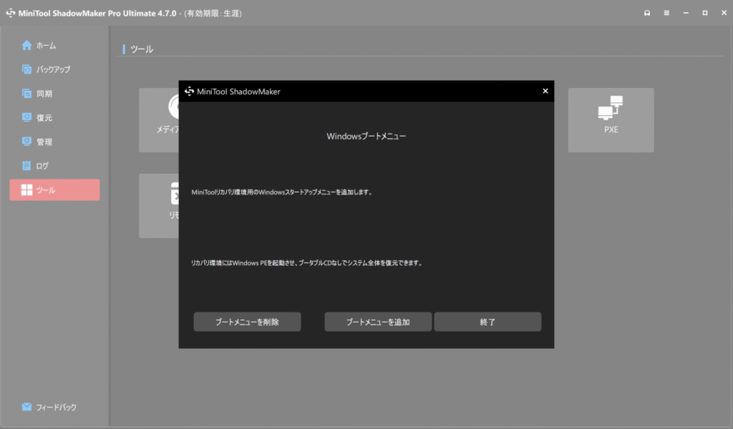Viewport: 733px width, 429px height.
Task: Close the MiniTool ShadowMaker dialog
Action: coord(545,91)
